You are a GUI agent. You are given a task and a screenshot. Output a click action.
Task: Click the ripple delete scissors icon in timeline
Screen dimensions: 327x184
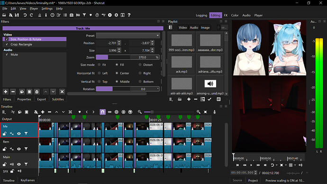click(13, 112)
